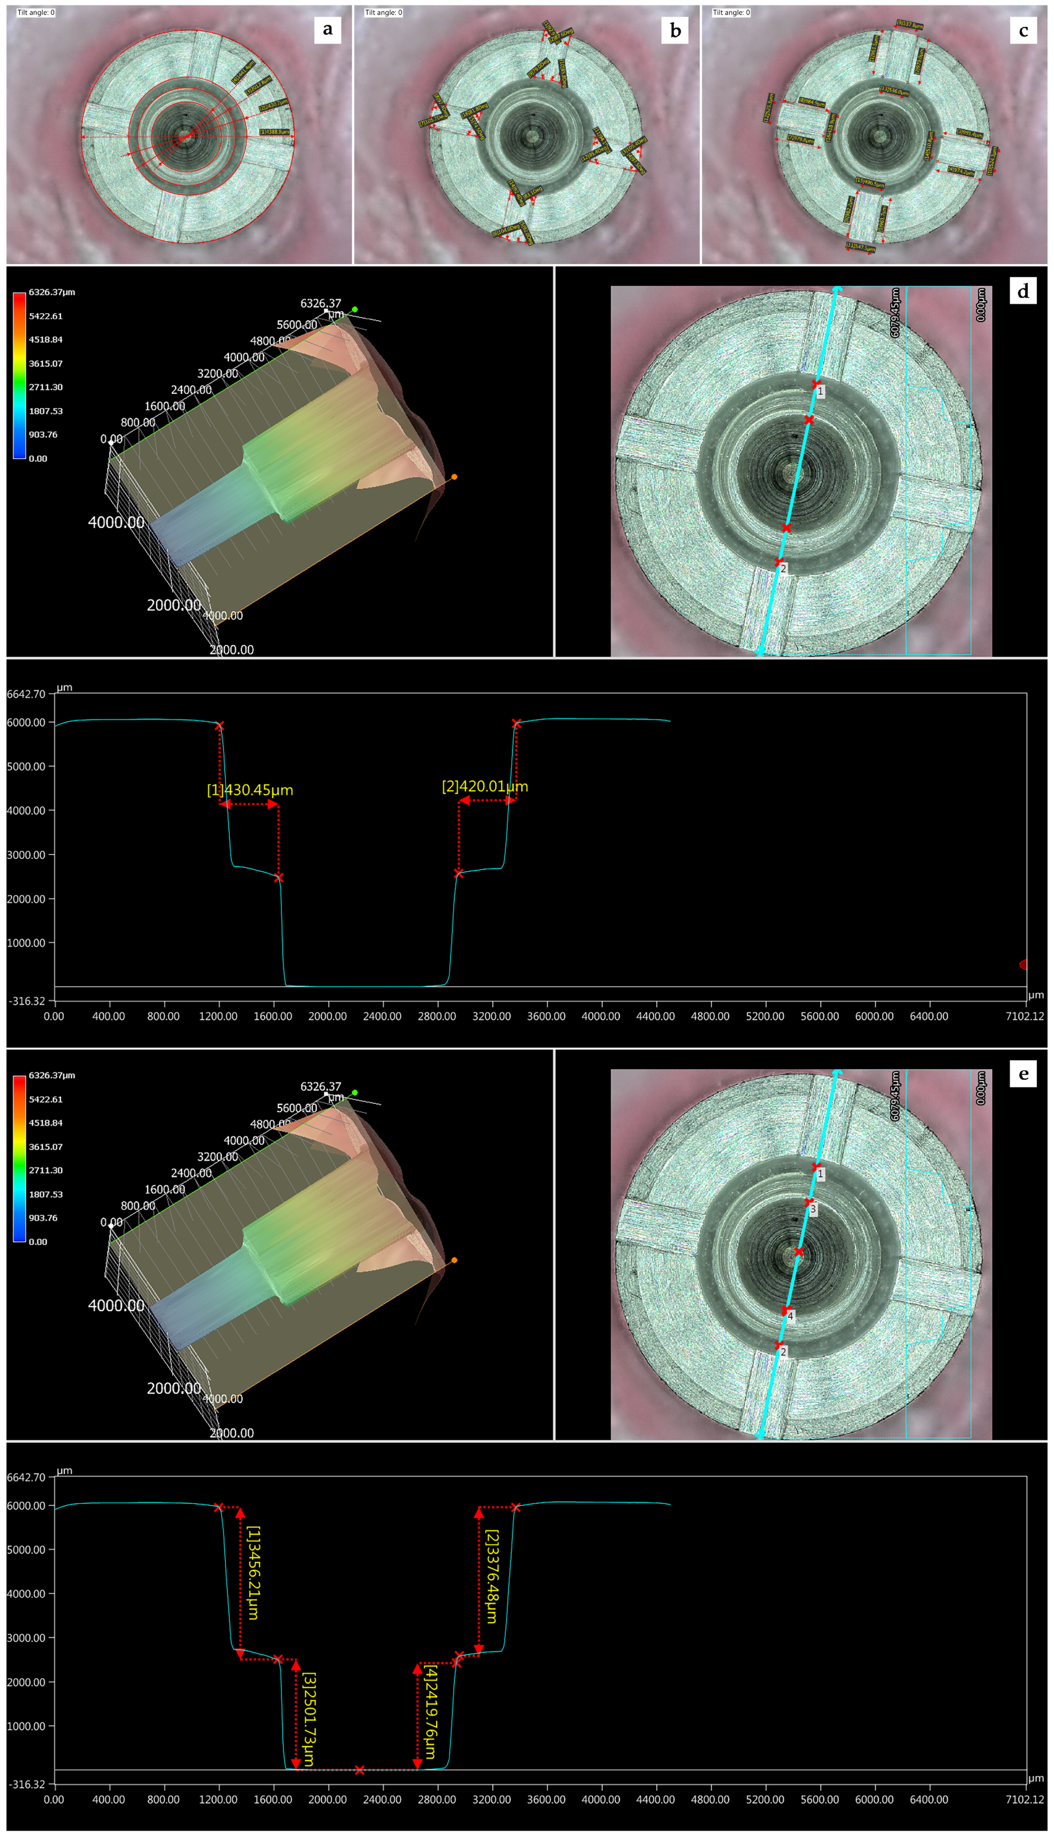This screenshot has height=1837, width=1054.
Task: Click the green handle dot on panel d 3D view
Action: point(355,310)
